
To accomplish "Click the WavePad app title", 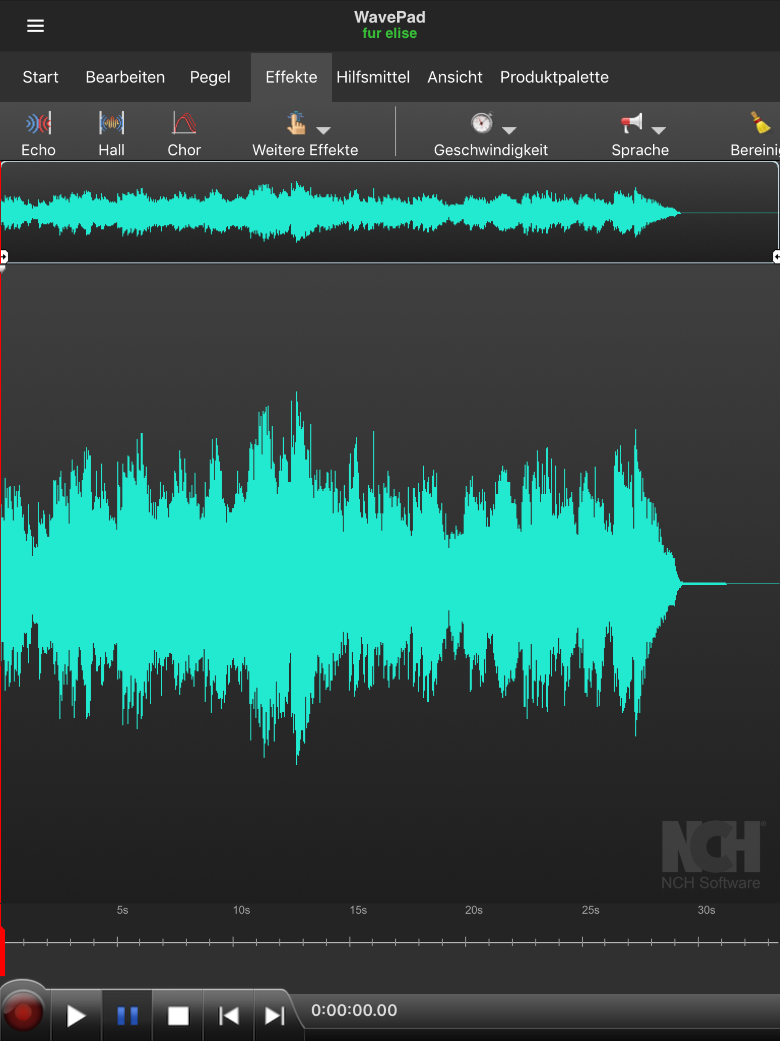I will point(390,17).
